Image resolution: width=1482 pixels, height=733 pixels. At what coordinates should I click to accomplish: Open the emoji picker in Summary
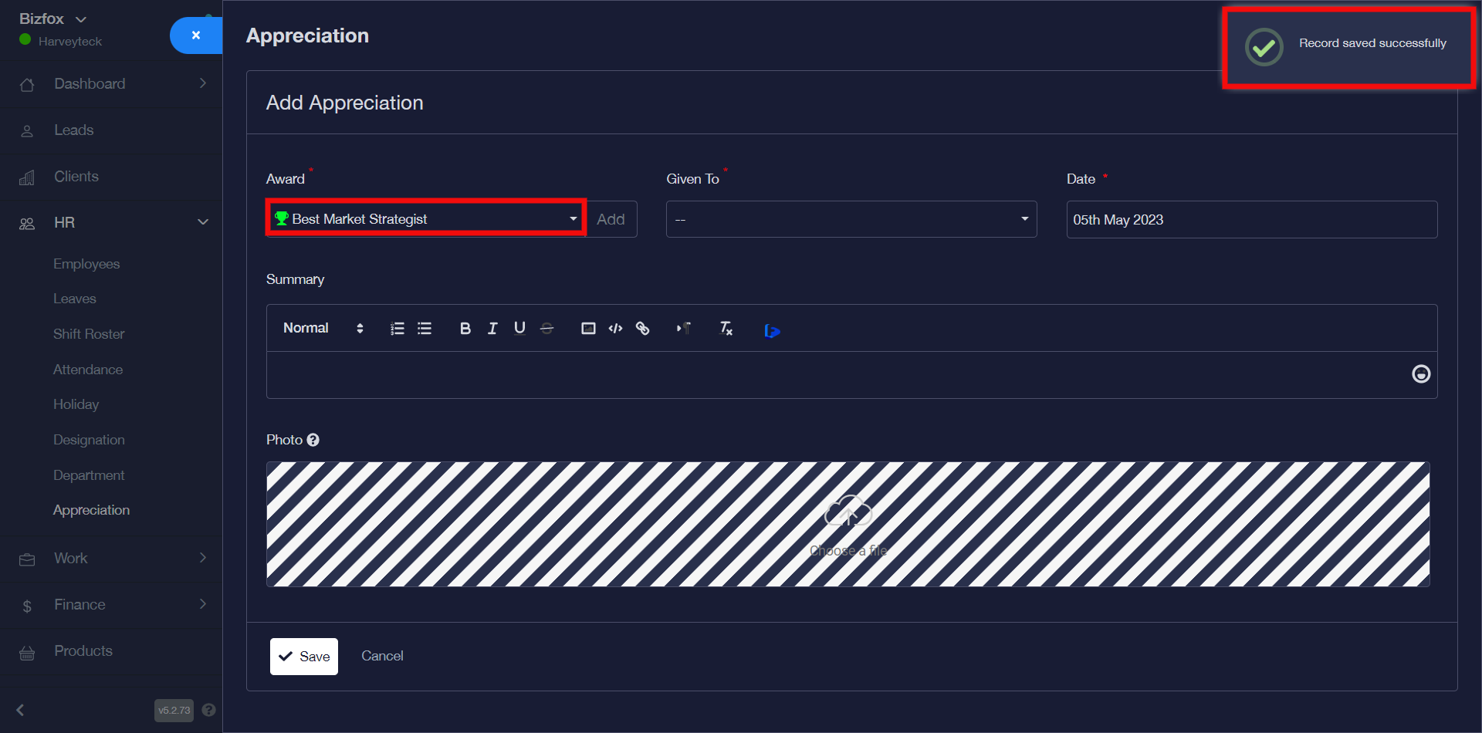[1420, 374]
